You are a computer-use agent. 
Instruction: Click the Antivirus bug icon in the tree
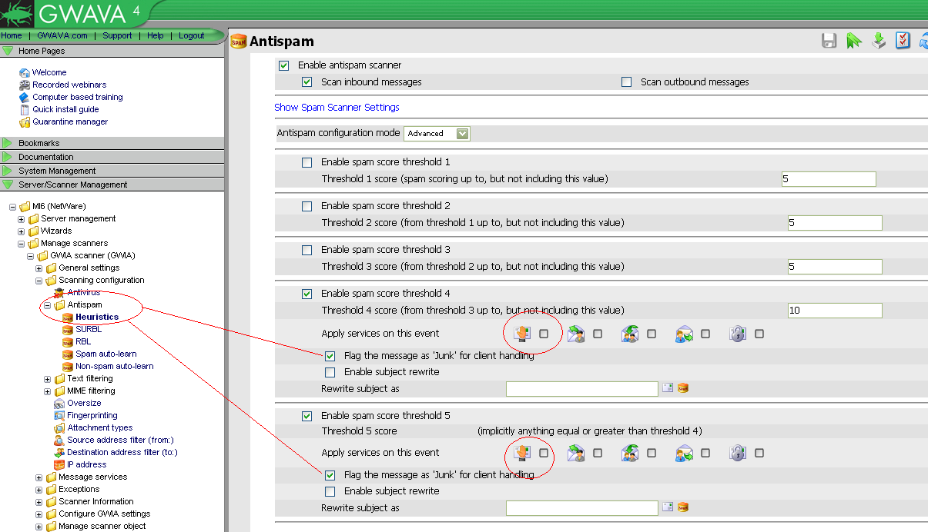pyautogui.click(x=59, y=292)
